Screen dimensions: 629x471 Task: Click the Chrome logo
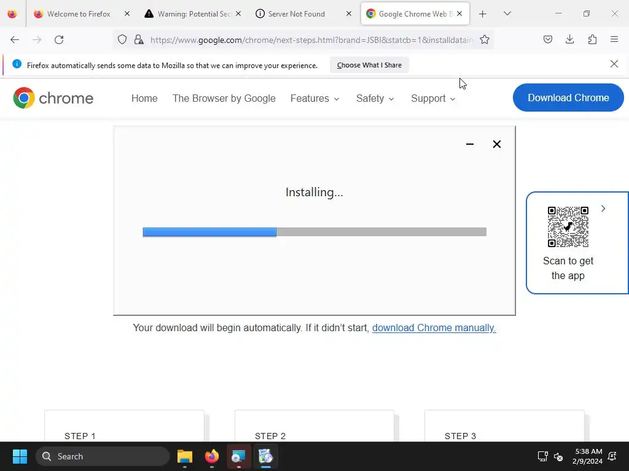pyautogui.click(x=53, y=98)
